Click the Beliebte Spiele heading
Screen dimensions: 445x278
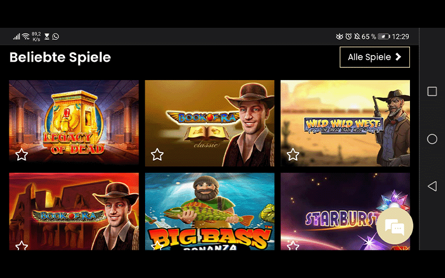60,57
